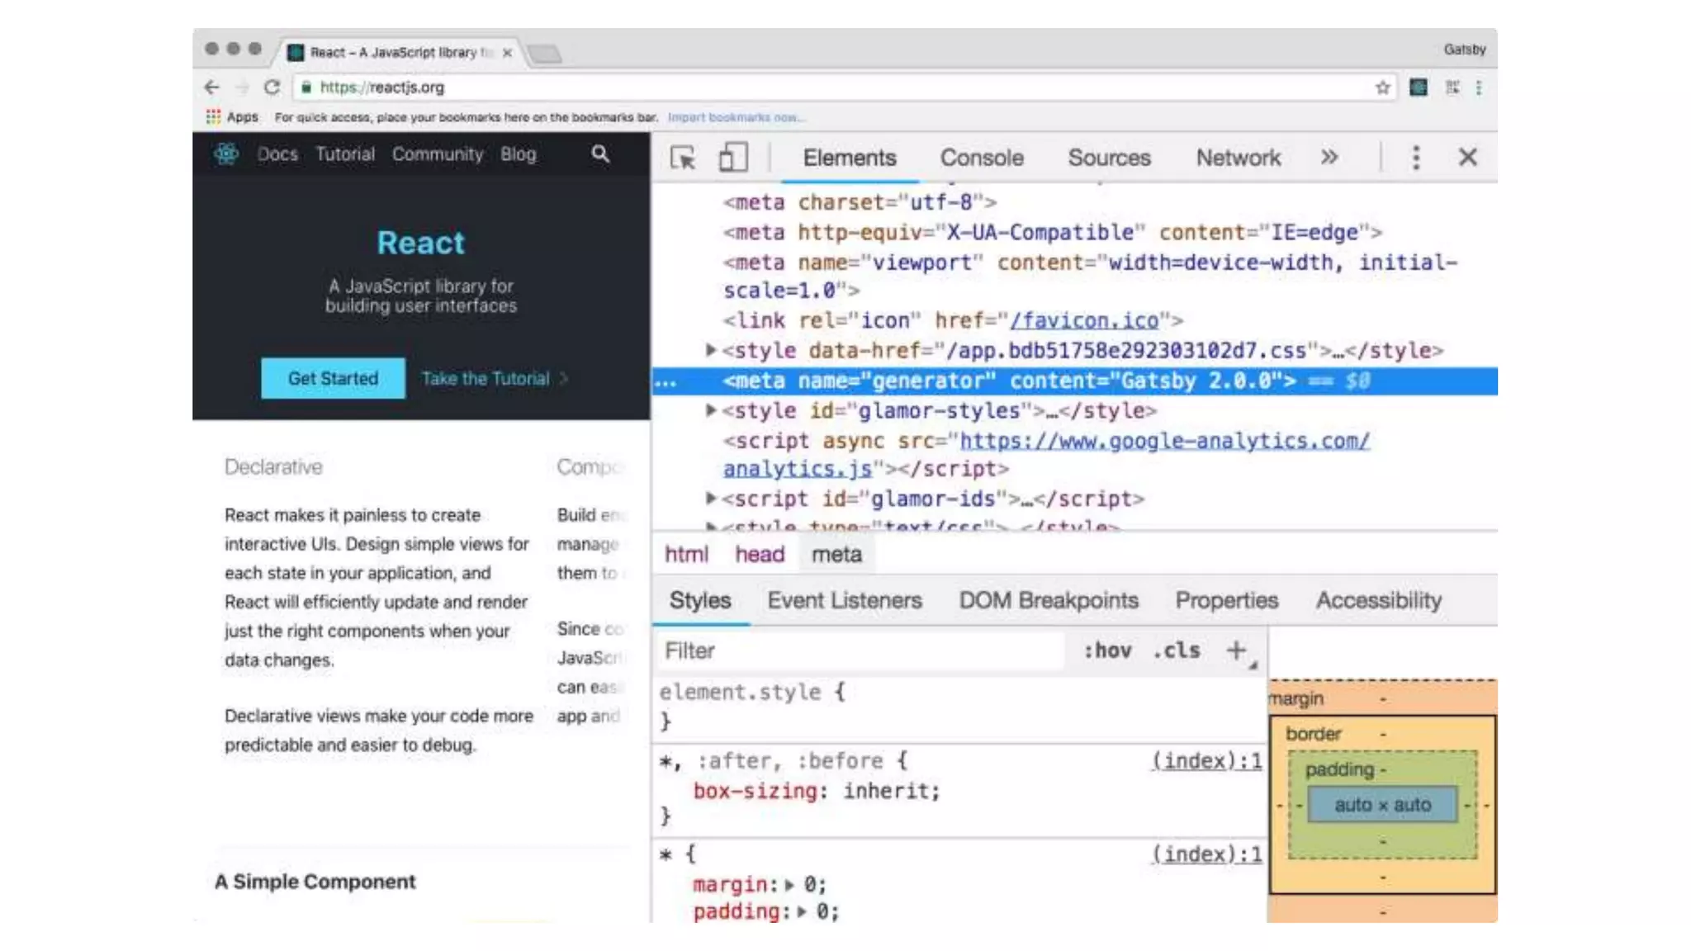Click the Styles Filter input field
The image size is (1691, 951).
point(859,651)
